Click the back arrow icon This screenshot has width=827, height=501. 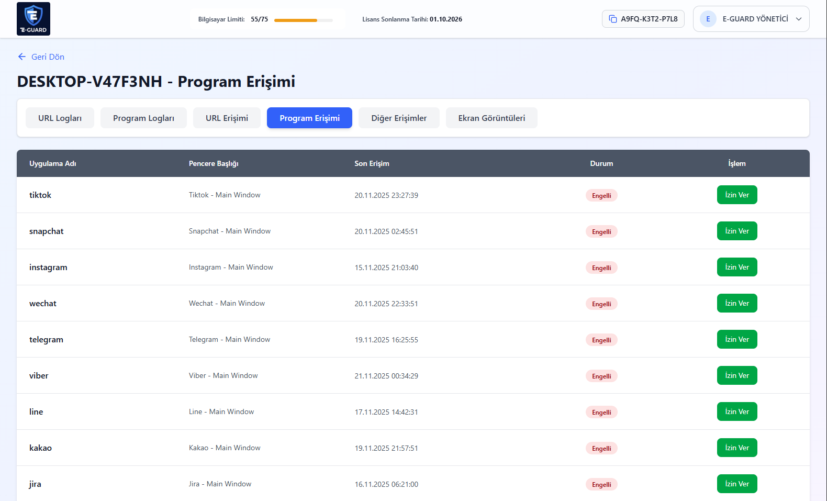22,57
